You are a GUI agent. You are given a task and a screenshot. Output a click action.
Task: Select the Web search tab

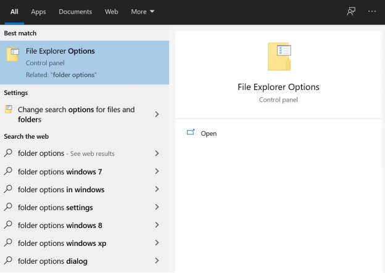click(111, 11)
